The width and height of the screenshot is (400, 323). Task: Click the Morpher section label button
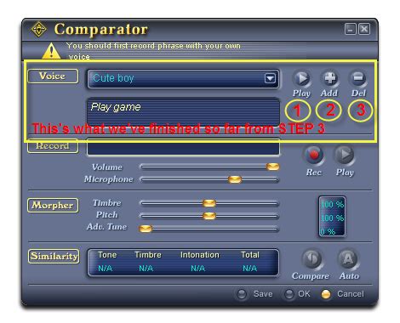pos(53,205)
